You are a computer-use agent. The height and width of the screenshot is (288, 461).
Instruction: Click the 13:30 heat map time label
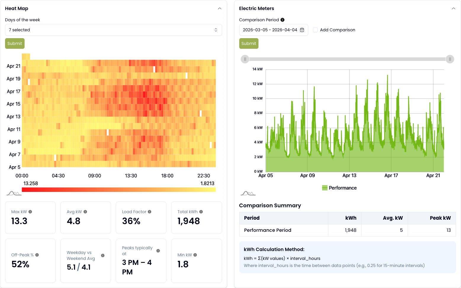pos(131,176)
